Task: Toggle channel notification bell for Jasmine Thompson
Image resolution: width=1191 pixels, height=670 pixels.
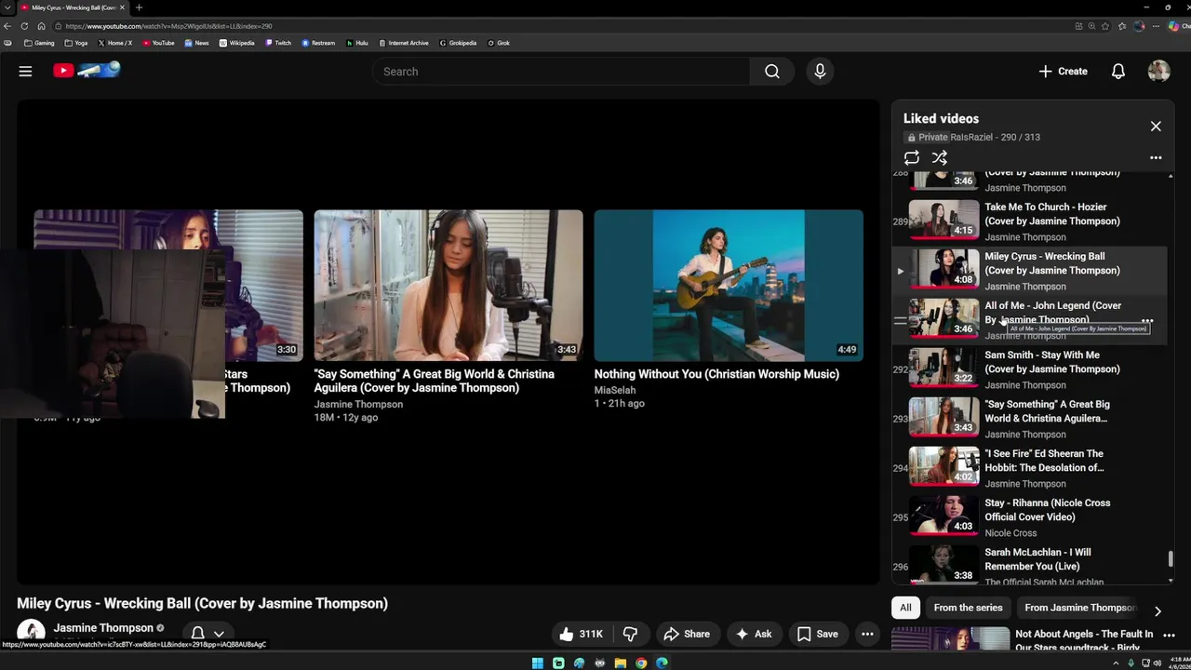Action: pos(197,634)
